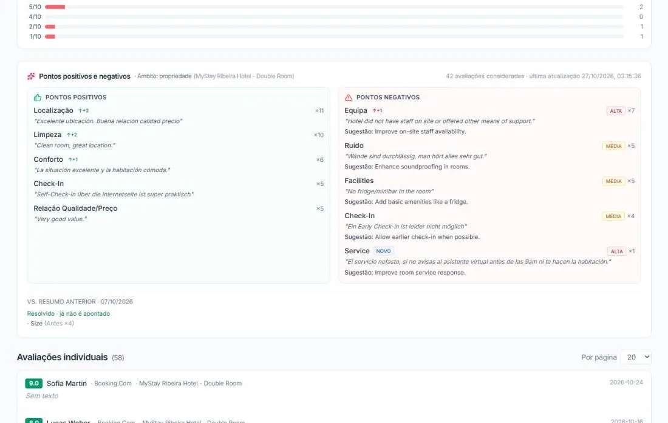668x423 pixels.
Task: Select the Relação Qualidade/Preço positive point
Action: coord(75,208)
